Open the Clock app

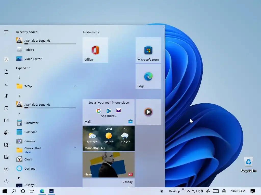click(46, 159)
